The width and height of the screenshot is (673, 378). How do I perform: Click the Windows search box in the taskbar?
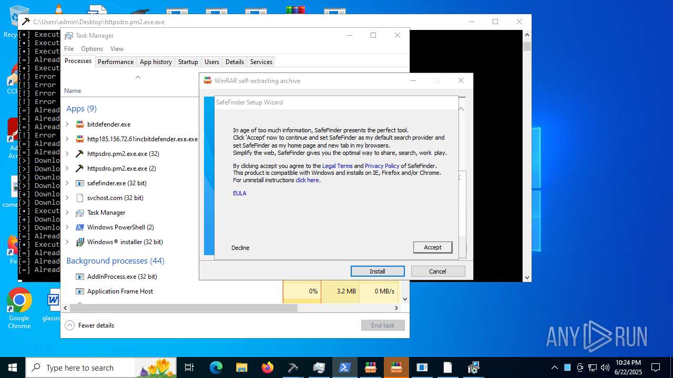pyautogui.click(x=101, y=367)
